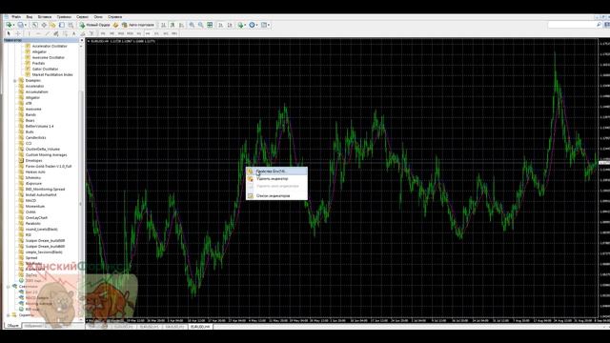Select Awesome Oscillator indicator

(x=49, y=57)
